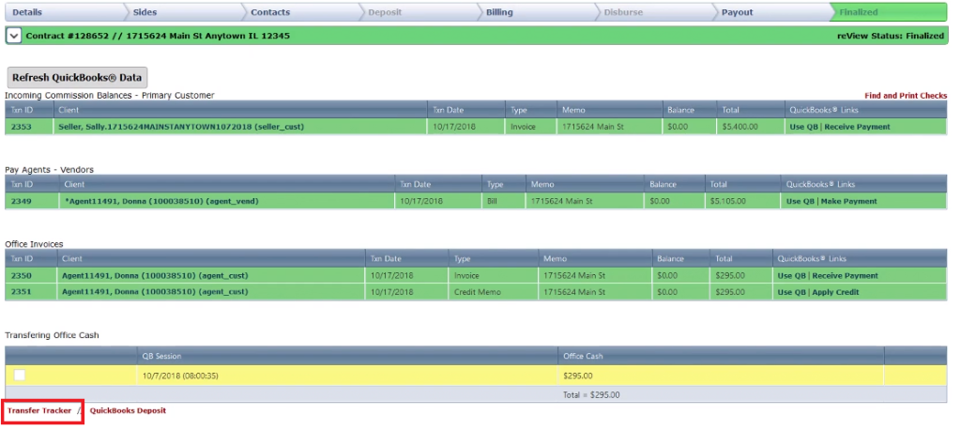Switch to the Sides step tab
The height and width of the screenshot is (430, 961).
click(145, 12)
